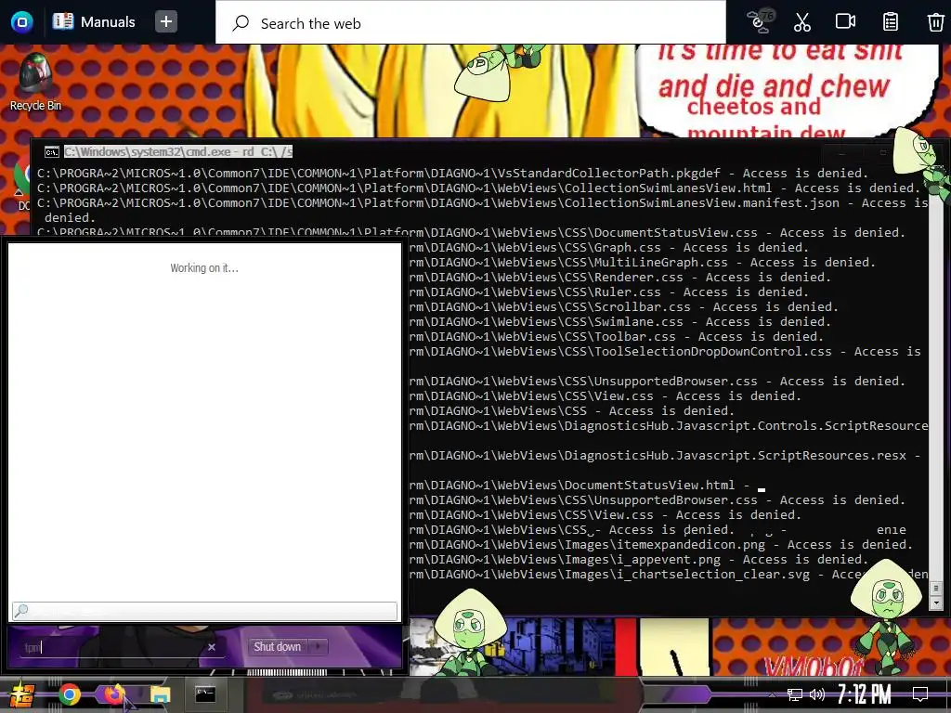Show hidden tray icons chevron

pos(772,694)
